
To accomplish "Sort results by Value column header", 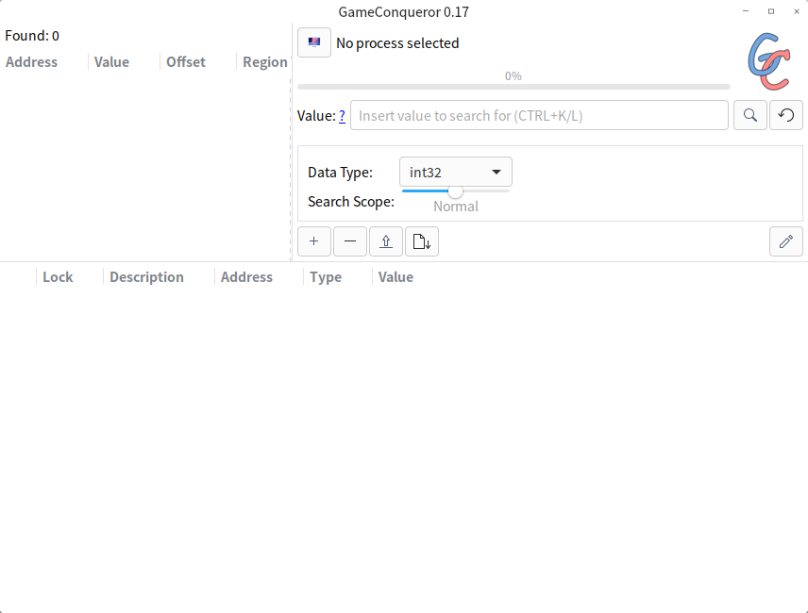I will pos(111,61).
